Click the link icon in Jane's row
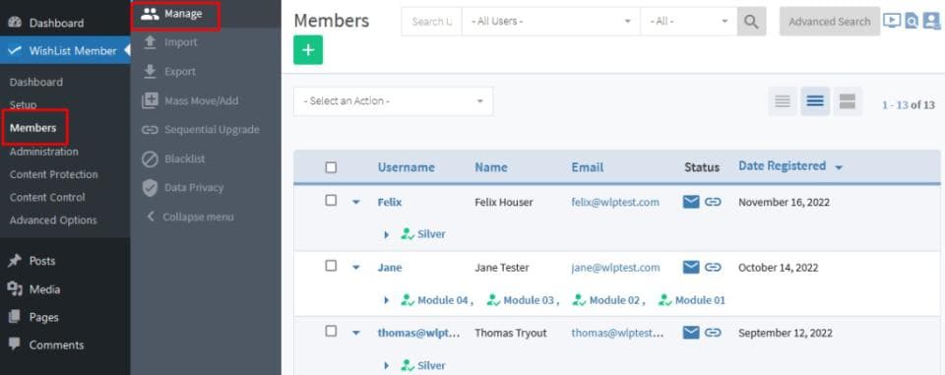Viewport: 945px width, 375px height. 713,267
